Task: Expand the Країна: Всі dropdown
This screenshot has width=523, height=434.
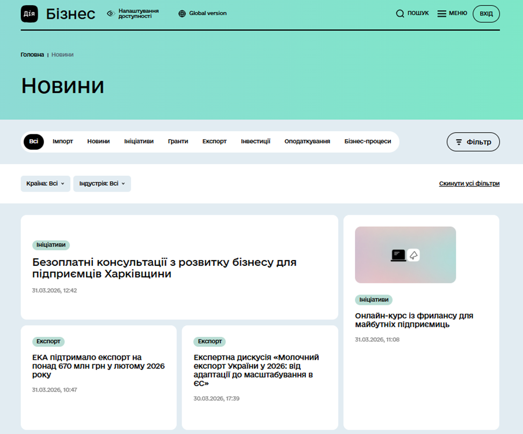Action: click(x=45, y=184)
